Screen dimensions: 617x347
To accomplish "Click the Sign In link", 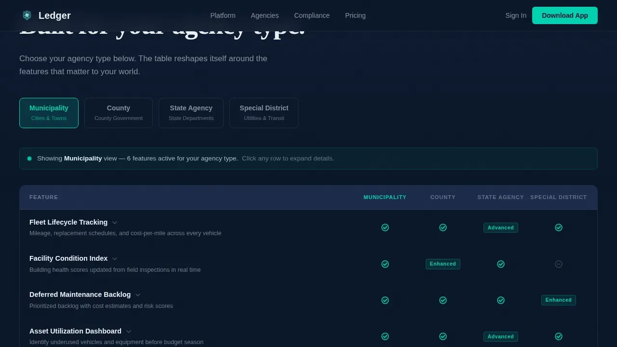I will click(x=516, y=15).
